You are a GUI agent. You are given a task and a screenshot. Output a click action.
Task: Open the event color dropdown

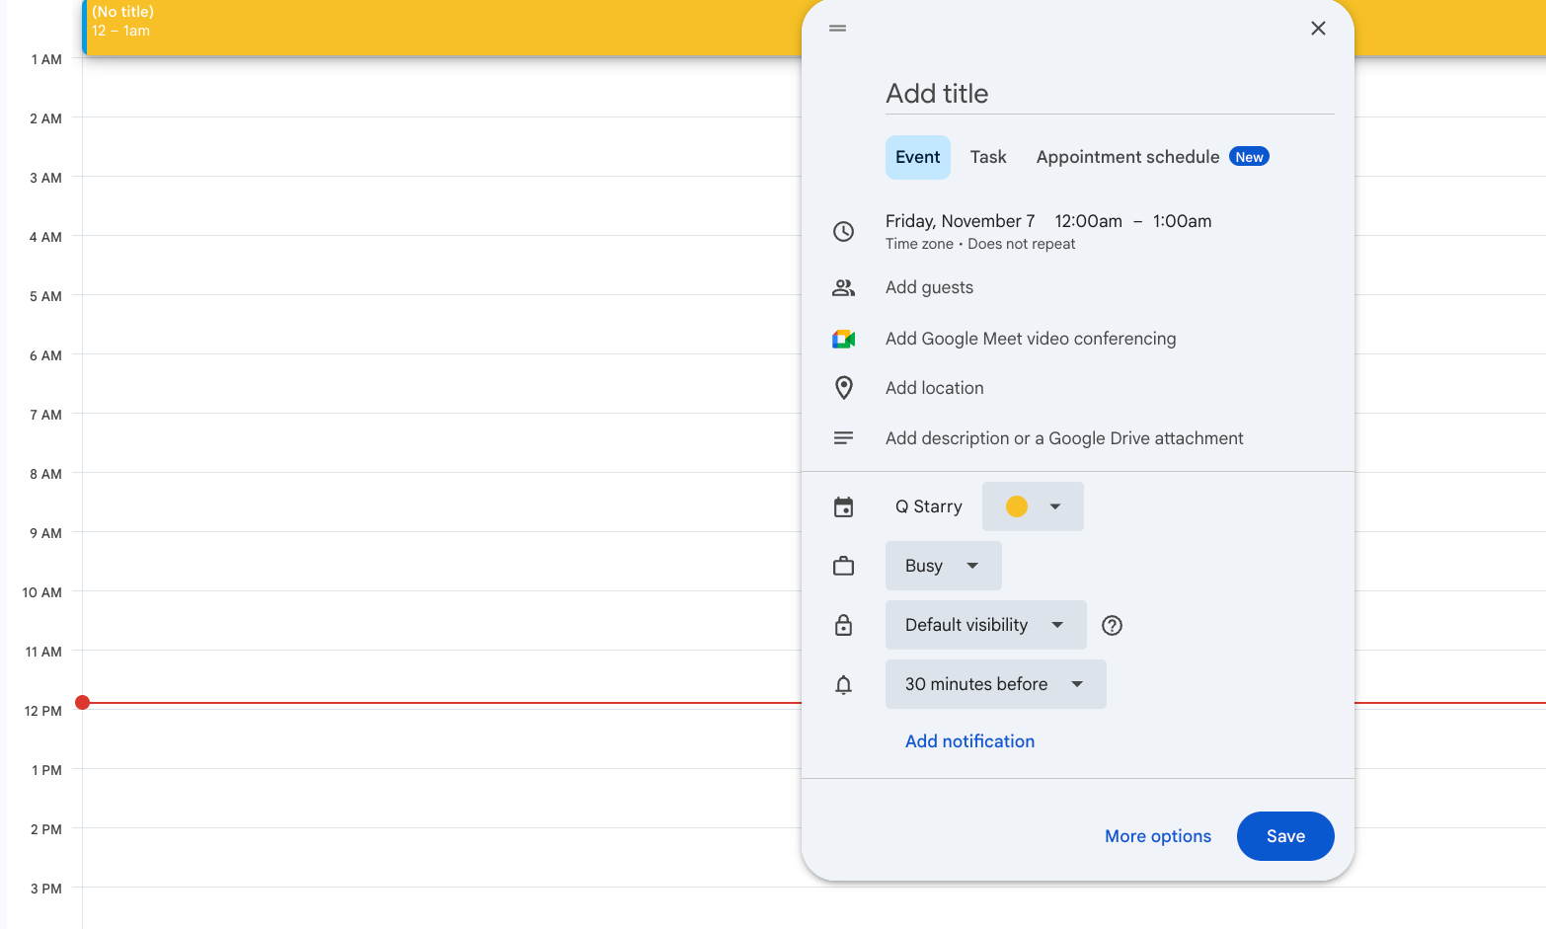point(1033,506)
